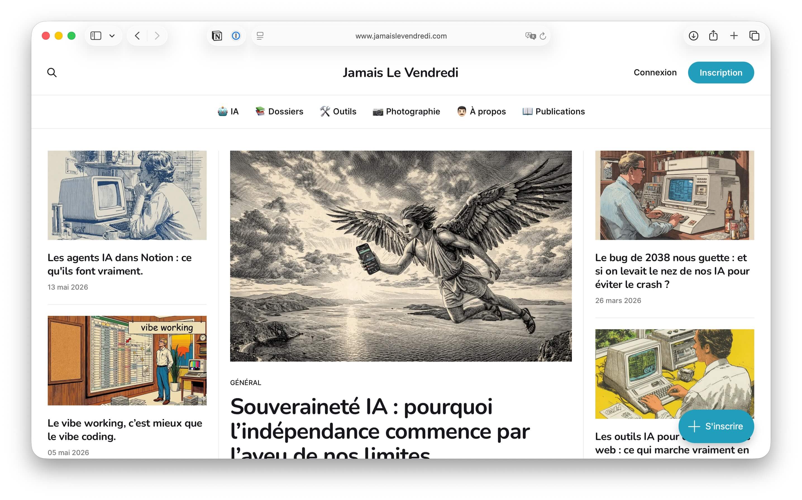Viewport: 802px width, 500px height.
Task: Click the '05 mai 2026' date
Action: [x=68, y=452]
